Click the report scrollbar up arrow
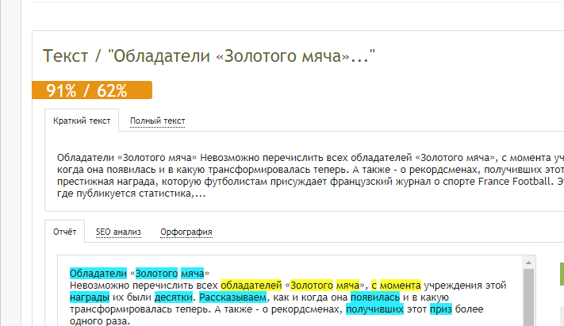Image resolution: width=564 pixels, height=326 pixels. pos(528,263)
